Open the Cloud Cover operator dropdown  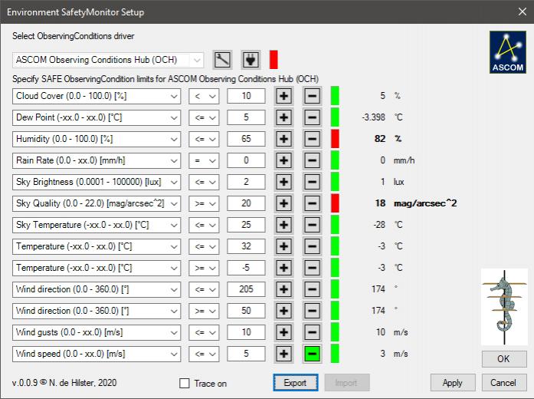click(x=204, y=96)
